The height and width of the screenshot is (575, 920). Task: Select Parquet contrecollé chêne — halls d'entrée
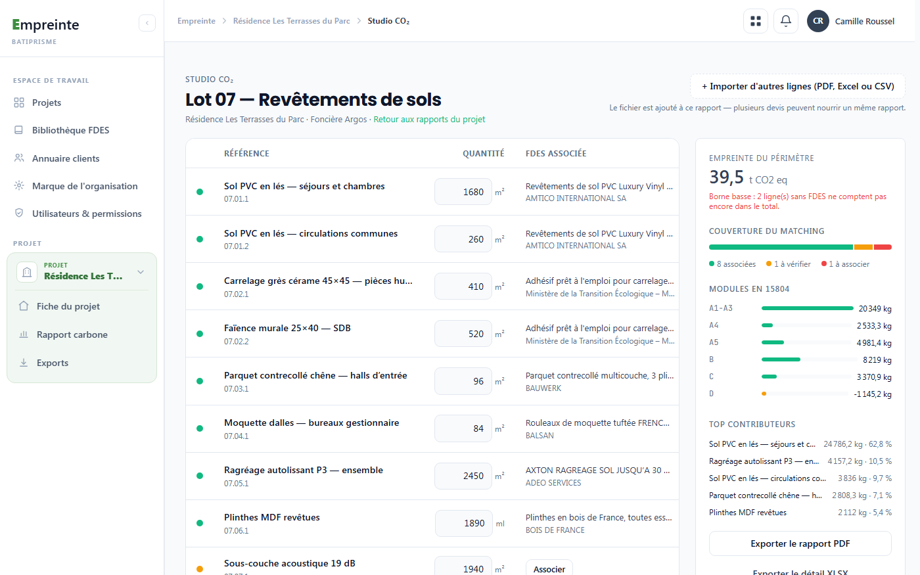(x=432, y=381)
